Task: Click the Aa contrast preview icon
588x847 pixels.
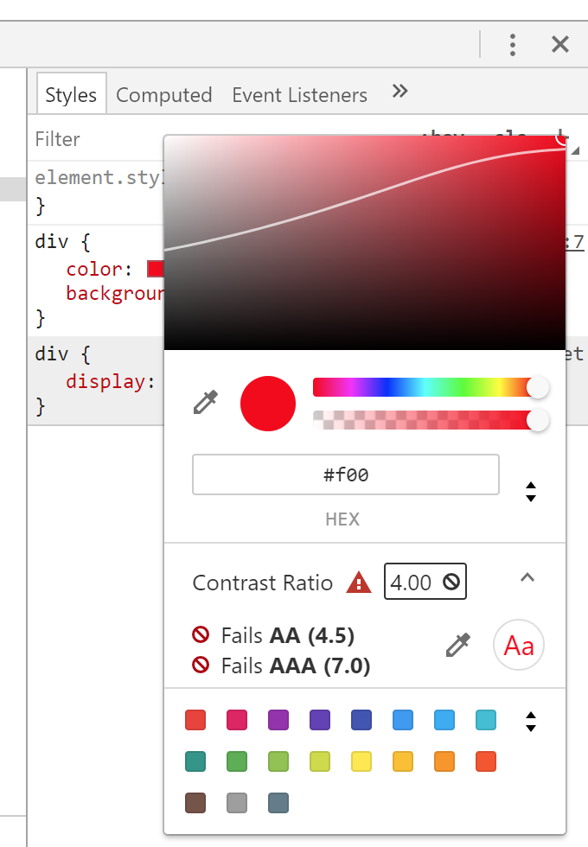Action: (x=519, y=646)
